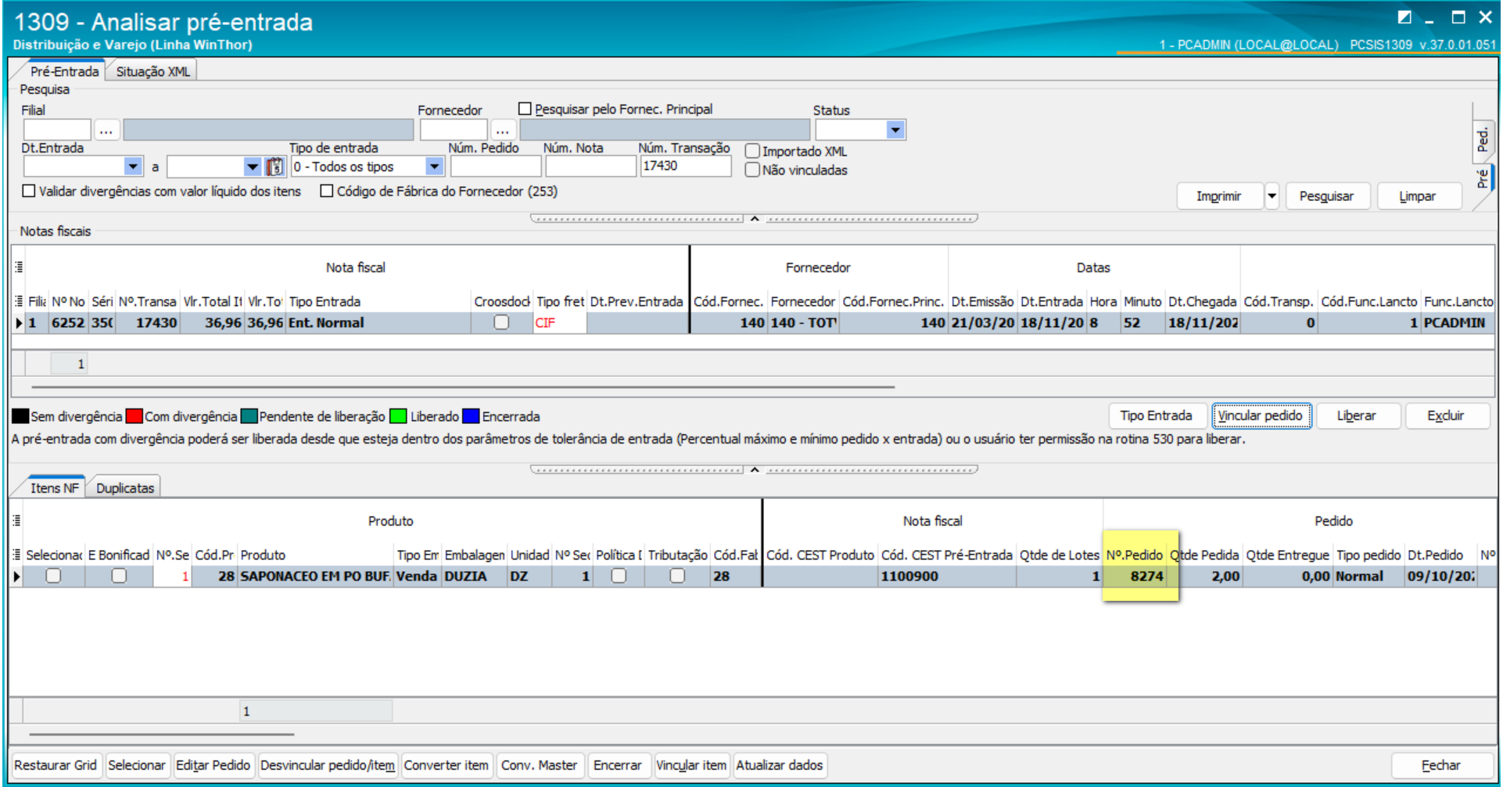This screenshot has height=787, width=1503.
Task: Click the black Sem divergência legend swatch
Action: click(20, 416)
